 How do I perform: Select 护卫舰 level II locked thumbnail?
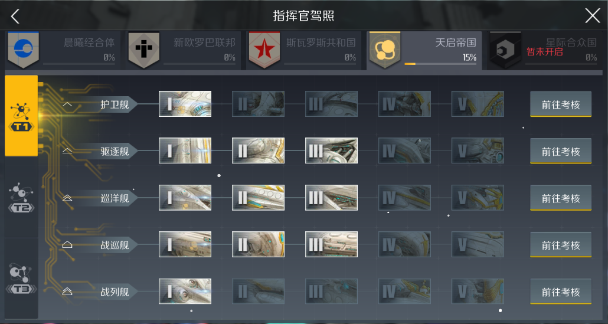pyautogui.click(x=258, y=104)
